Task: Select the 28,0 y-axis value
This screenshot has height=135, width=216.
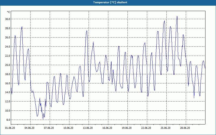Action: 8,28
